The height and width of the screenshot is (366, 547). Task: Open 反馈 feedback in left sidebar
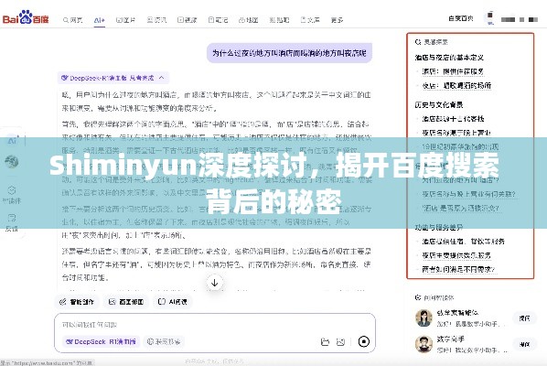click(x=12, y=222)
